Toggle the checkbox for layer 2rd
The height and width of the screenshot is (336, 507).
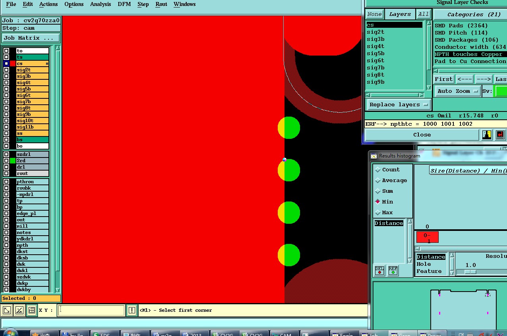pyautogui.click(x=6, y=161)
